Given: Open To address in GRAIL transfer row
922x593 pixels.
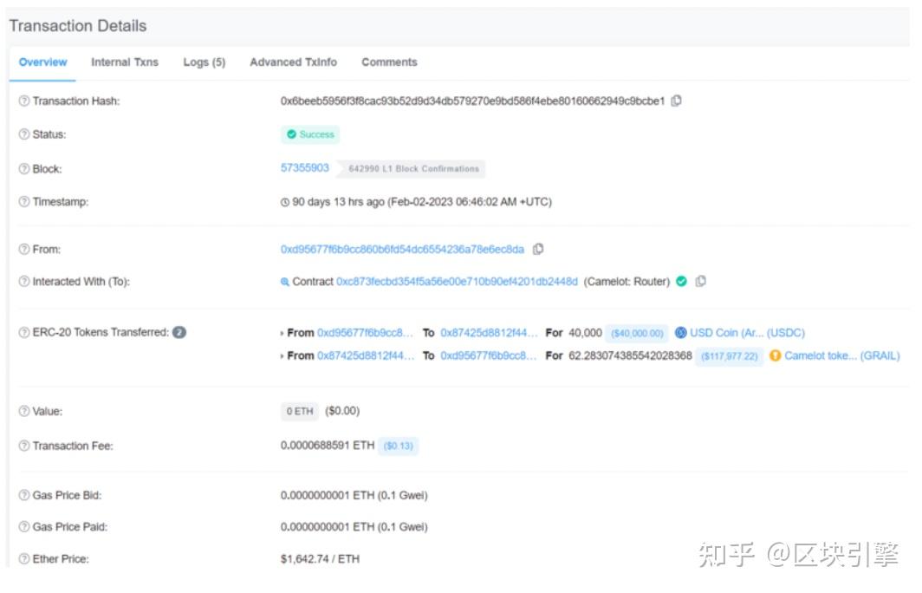Looking at the screenshot, I should (x=489, y=356).
